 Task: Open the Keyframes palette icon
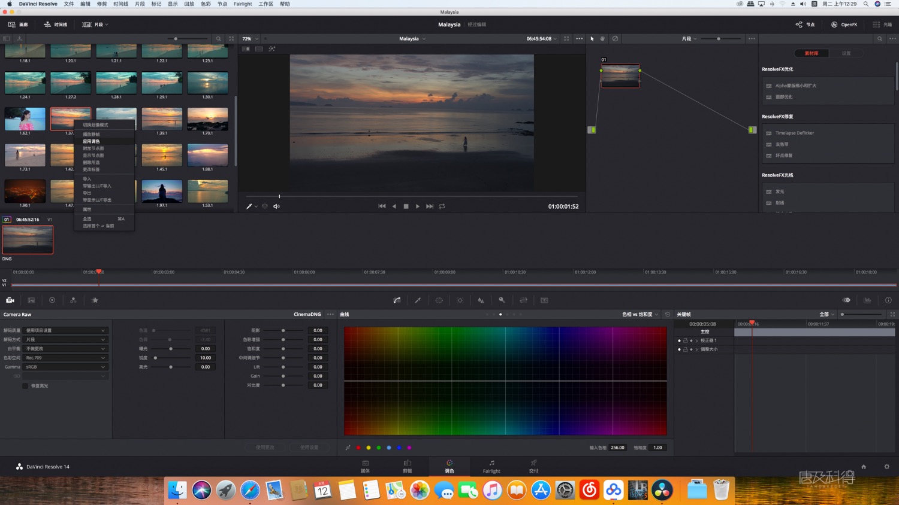pos(846,300)
